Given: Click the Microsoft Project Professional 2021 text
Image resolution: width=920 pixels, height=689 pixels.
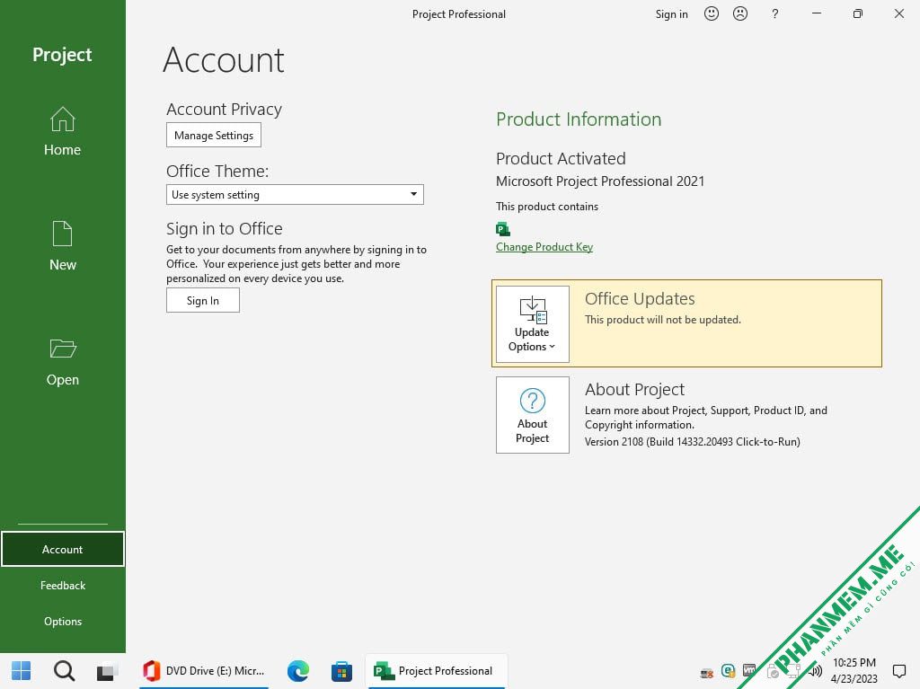Looking at the screenshot, I should (x=599, y=181).
